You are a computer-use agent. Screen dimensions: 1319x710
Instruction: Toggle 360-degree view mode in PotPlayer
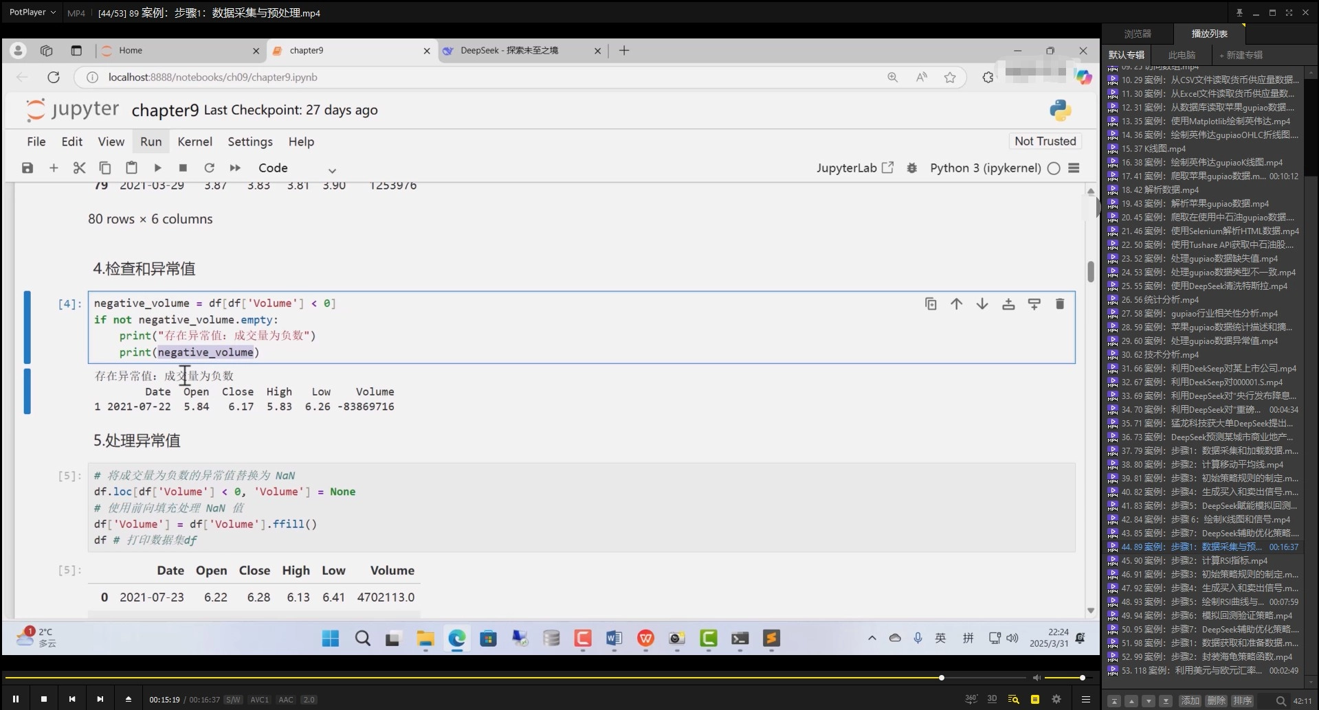971,699
